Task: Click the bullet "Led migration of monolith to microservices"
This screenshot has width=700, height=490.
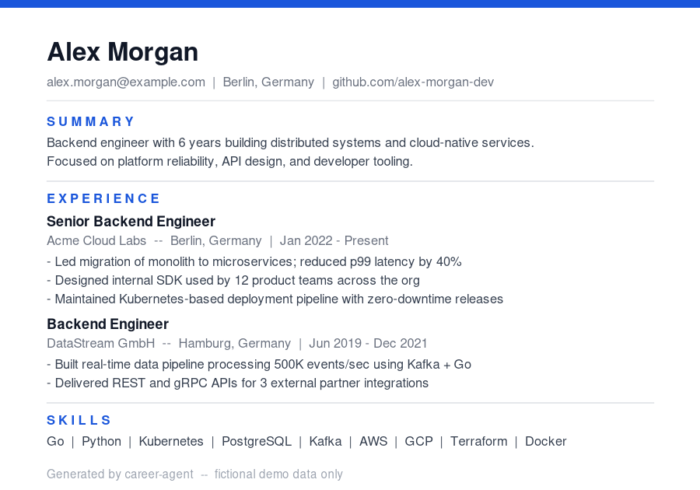Action: pos(254,261)
